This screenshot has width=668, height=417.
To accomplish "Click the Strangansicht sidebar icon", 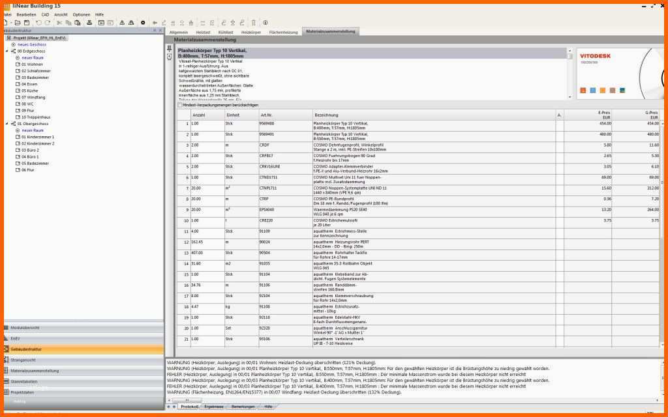I will (7, 360).
